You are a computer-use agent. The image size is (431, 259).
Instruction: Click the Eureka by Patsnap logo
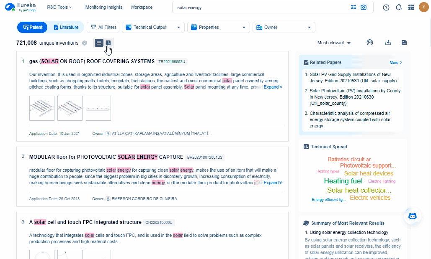pos(21,7)
